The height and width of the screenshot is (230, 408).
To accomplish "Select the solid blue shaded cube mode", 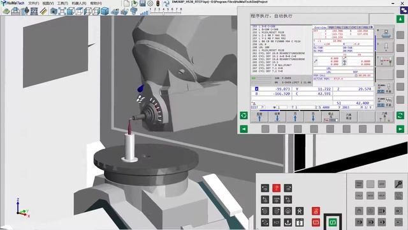I will [x=105, y=11].
